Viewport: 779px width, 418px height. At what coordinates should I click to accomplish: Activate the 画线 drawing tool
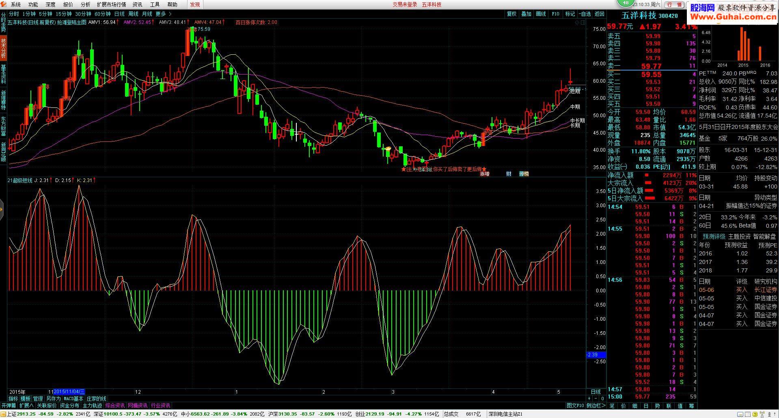[541, 14]
